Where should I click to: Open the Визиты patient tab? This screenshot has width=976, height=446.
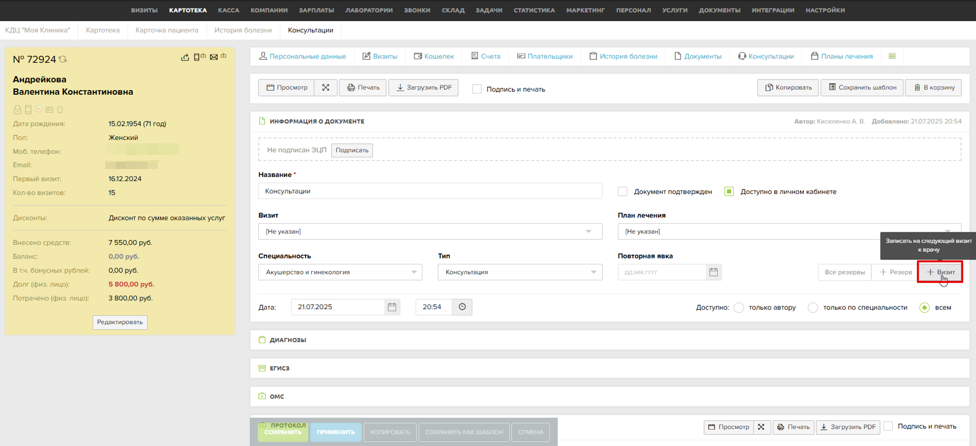coord(380,56)
